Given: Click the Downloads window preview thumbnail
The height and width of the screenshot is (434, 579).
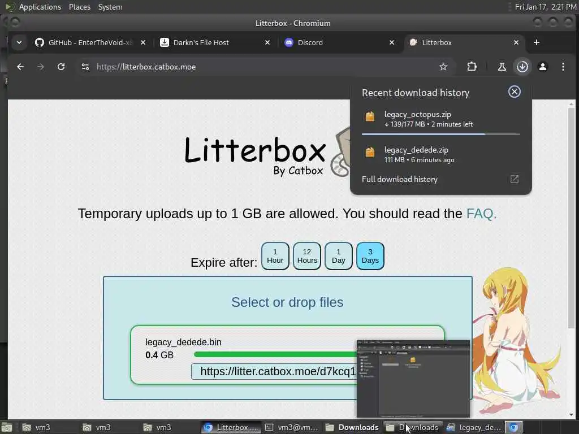Looking at the screenshot, I should pyautogui.click(x=413, y=379).
